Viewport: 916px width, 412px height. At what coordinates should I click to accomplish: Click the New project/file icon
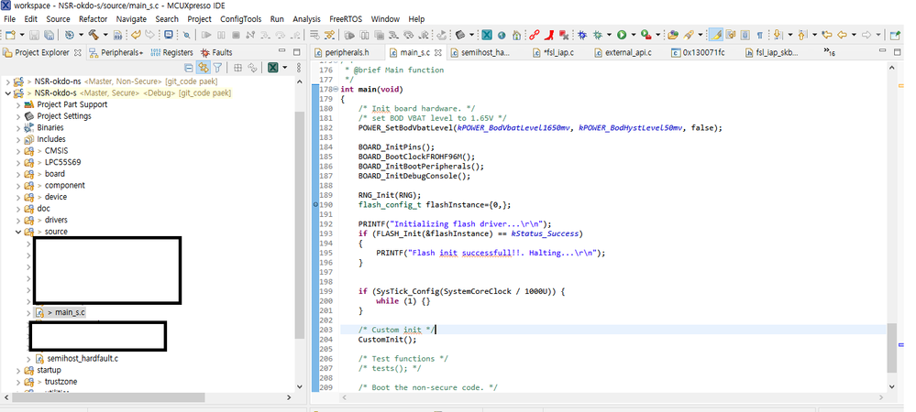pos(10,35)
